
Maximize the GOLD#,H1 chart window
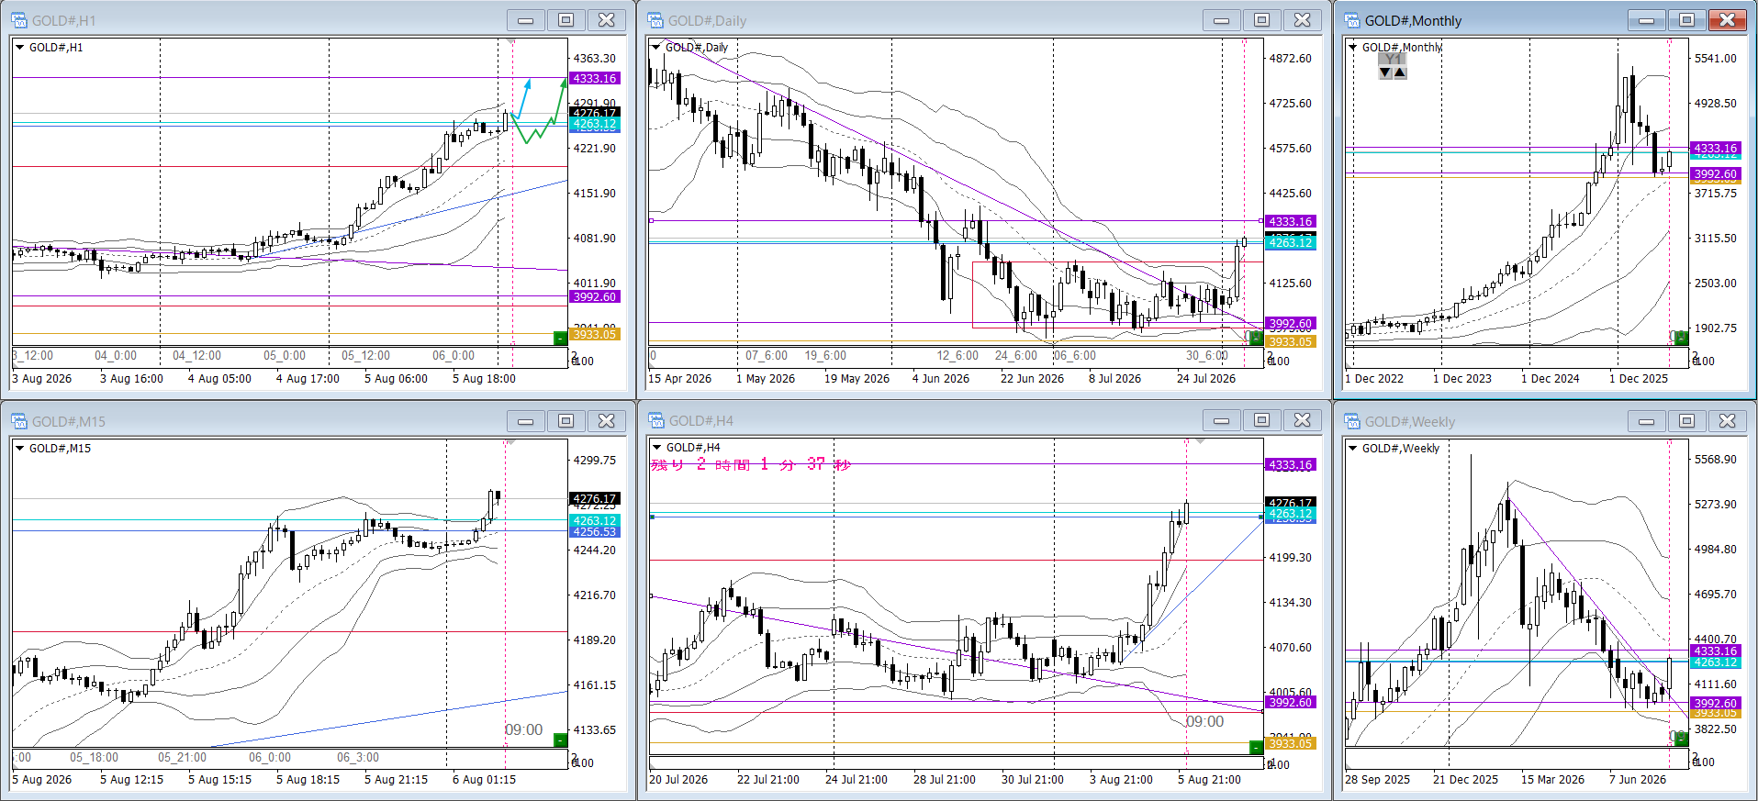(x=566, y=20)
